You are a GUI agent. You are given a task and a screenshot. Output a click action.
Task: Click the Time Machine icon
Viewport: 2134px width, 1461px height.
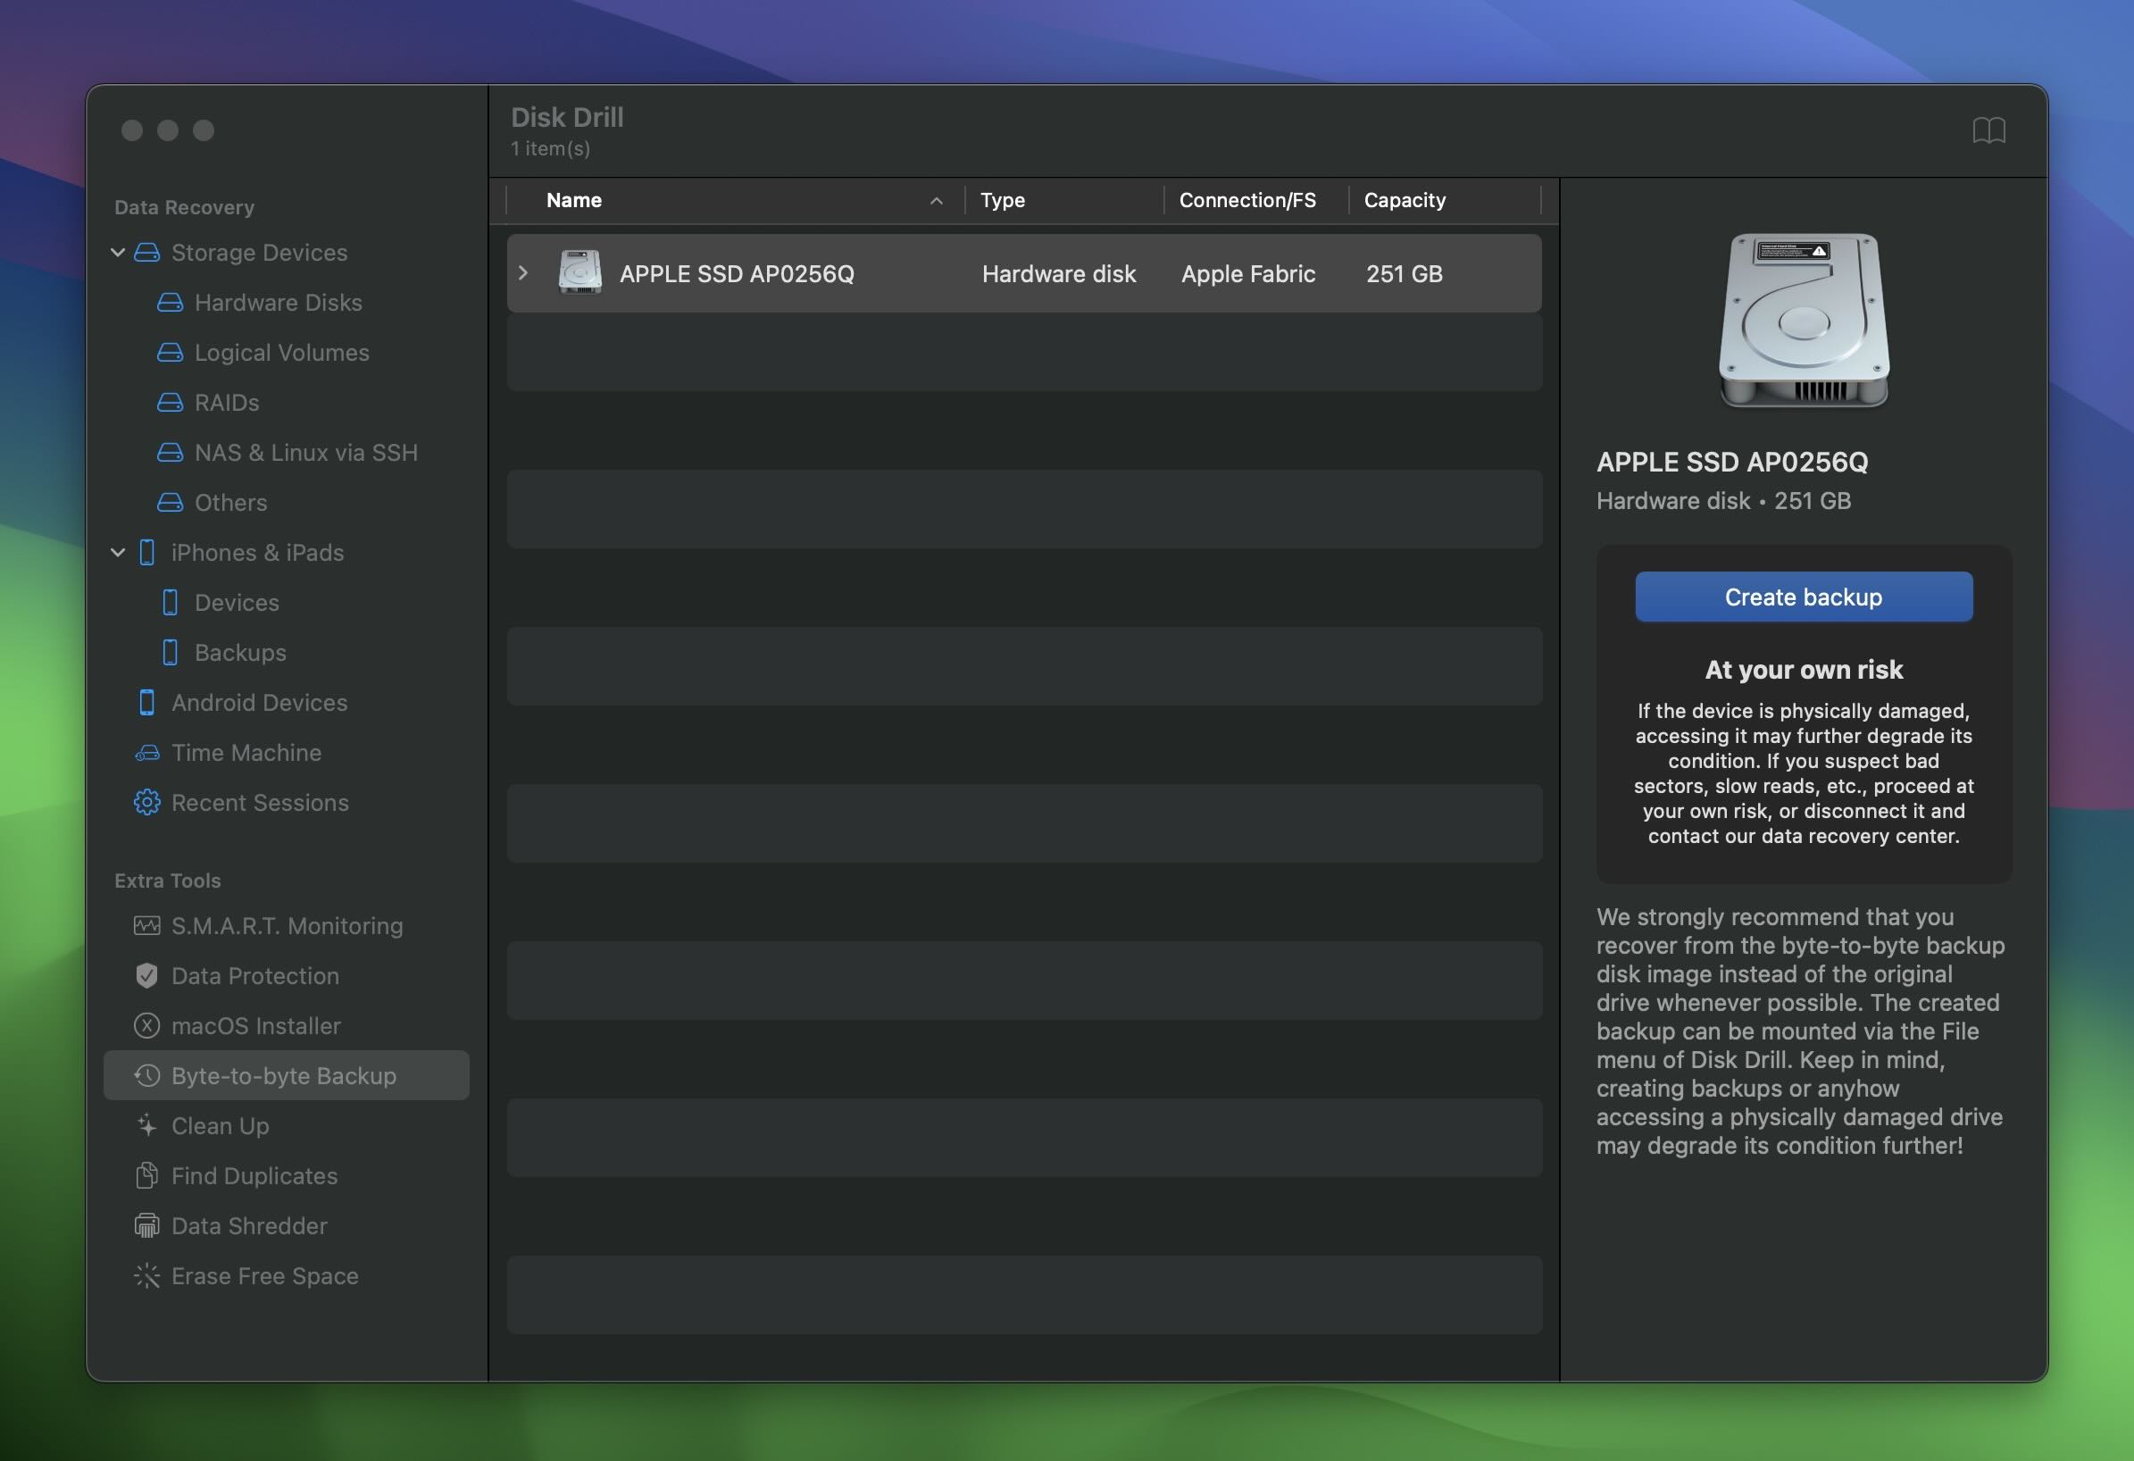(147, 753)
